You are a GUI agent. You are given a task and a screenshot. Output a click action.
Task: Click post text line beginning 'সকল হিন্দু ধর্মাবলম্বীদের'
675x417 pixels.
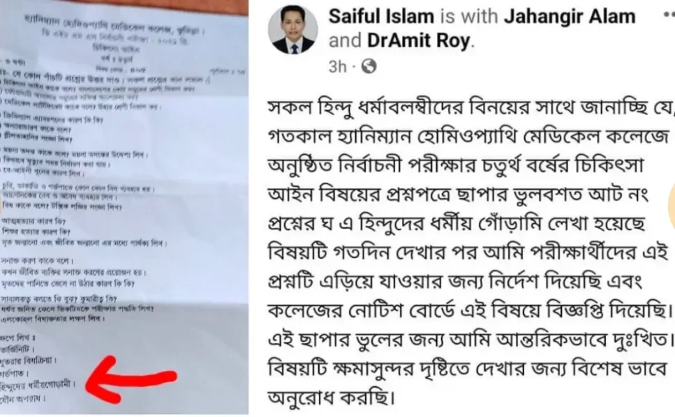(470, 107)
